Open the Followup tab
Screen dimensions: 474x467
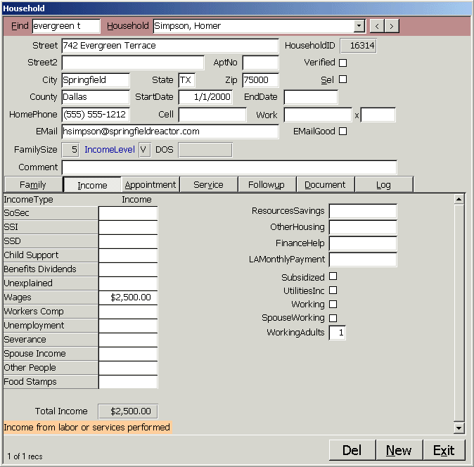267,185
